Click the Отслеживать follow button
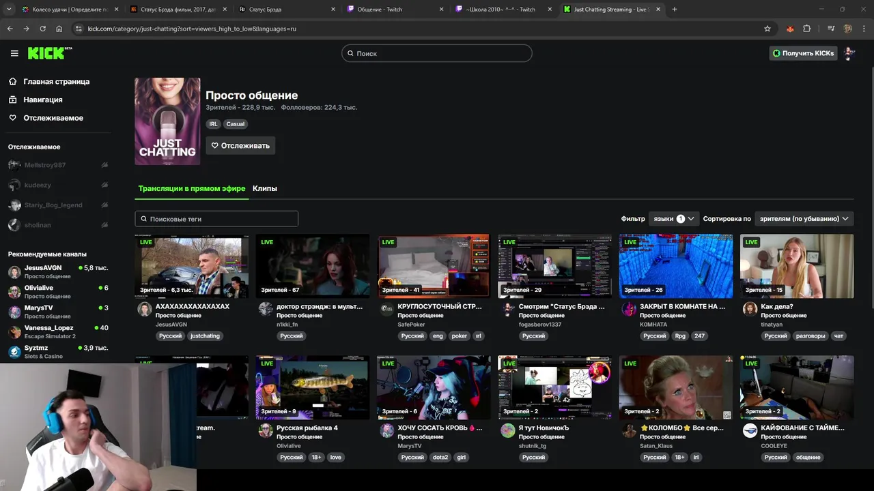This screenshot has width=874, height=491. tap(240, 145)
